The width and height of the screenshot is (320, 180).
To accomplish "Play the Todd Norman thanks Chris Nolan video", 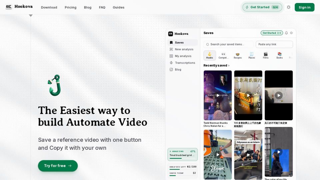I will point(218,95).
